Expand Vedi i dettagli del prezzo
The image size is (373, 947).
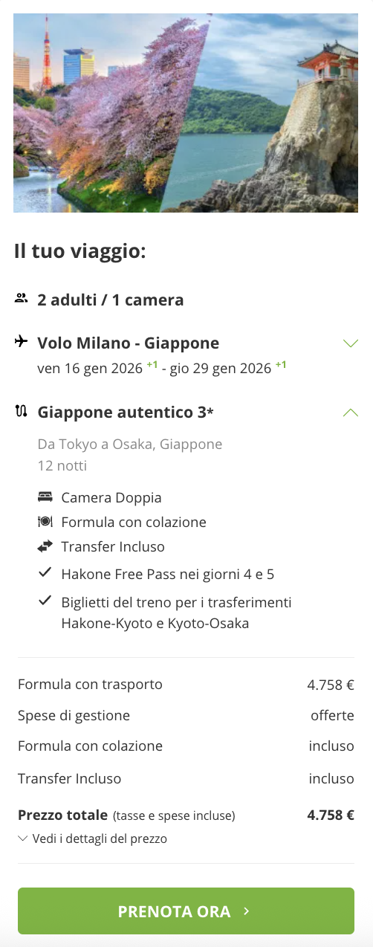93,838
